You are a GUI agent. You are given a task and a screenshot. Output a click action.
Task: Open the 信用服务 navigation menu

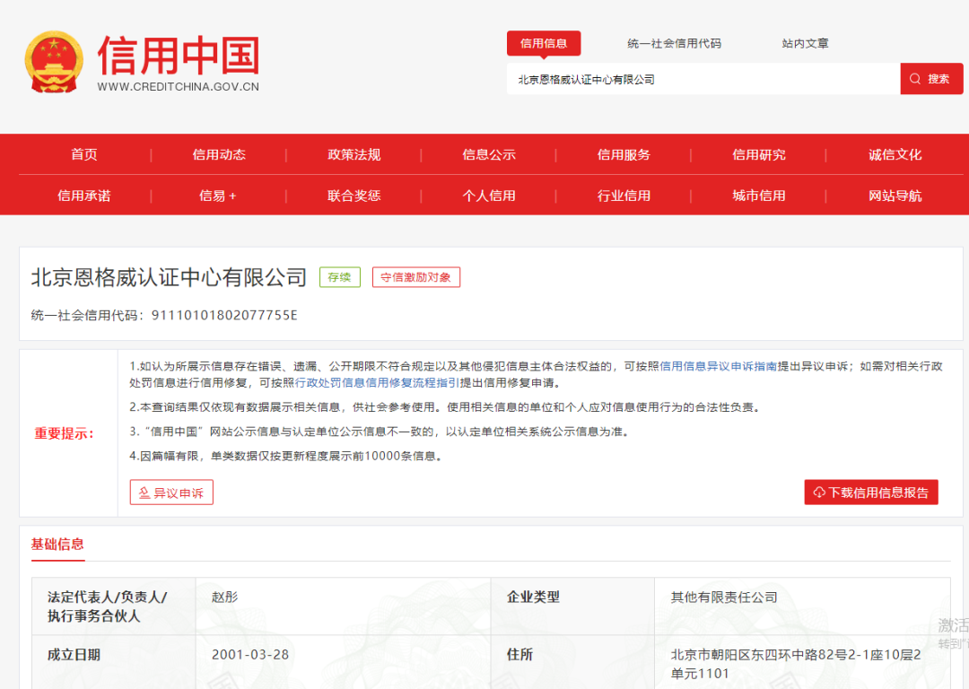pyautogui.click(x=624, y=153)
